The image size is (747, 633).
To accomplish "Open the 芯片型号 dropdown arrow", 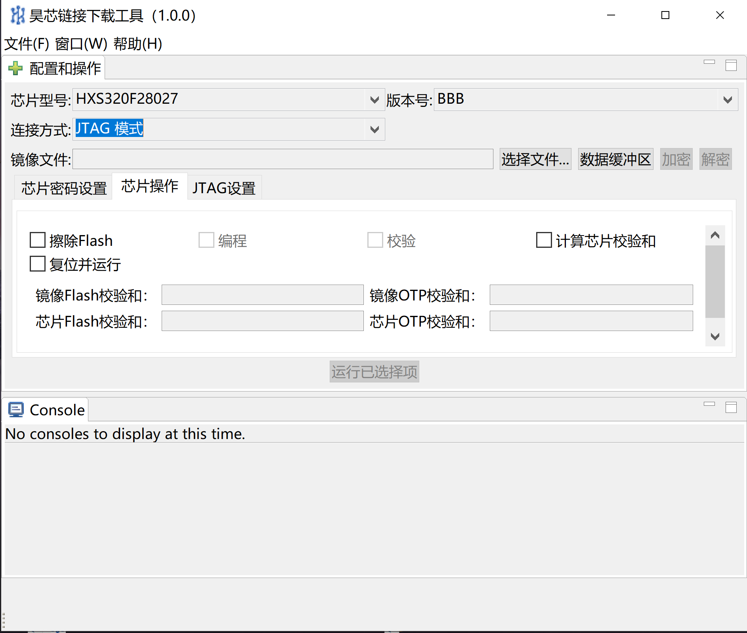I will [374, 100].
